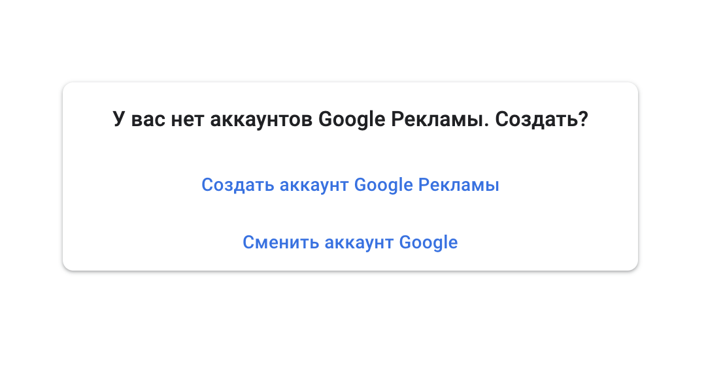
Task: Click 'аккаунт' inside the create account link
Action: coord(314,185)
